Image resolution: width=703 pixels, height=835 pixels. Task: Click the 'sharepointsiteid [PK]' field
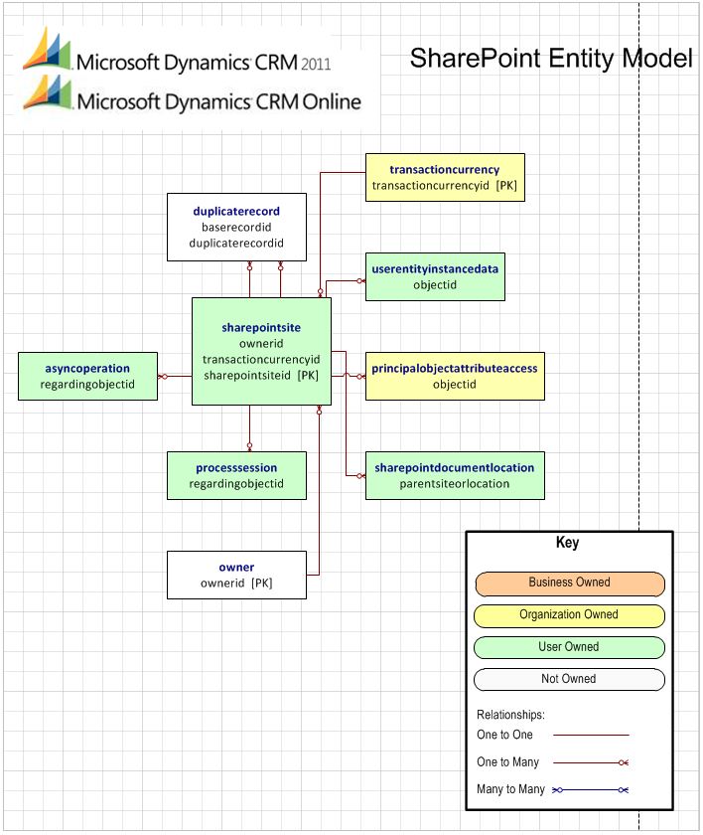tap(261, 375)
